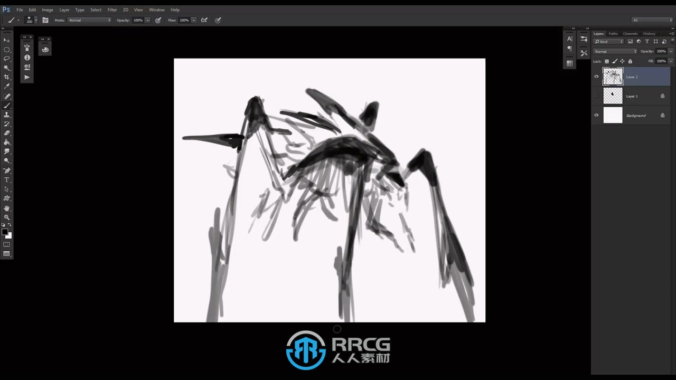
Task: Open the Brush Presets panel icon
Action: point(584,39)
